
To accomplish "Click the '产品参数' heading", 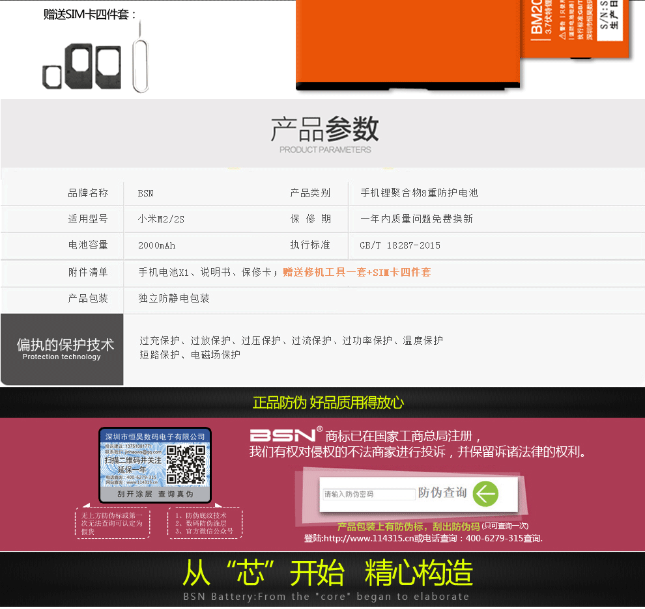I will click(324, 129).
